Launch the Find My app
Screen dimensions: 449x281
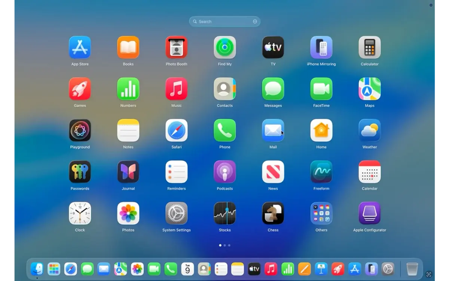[224, 48]
